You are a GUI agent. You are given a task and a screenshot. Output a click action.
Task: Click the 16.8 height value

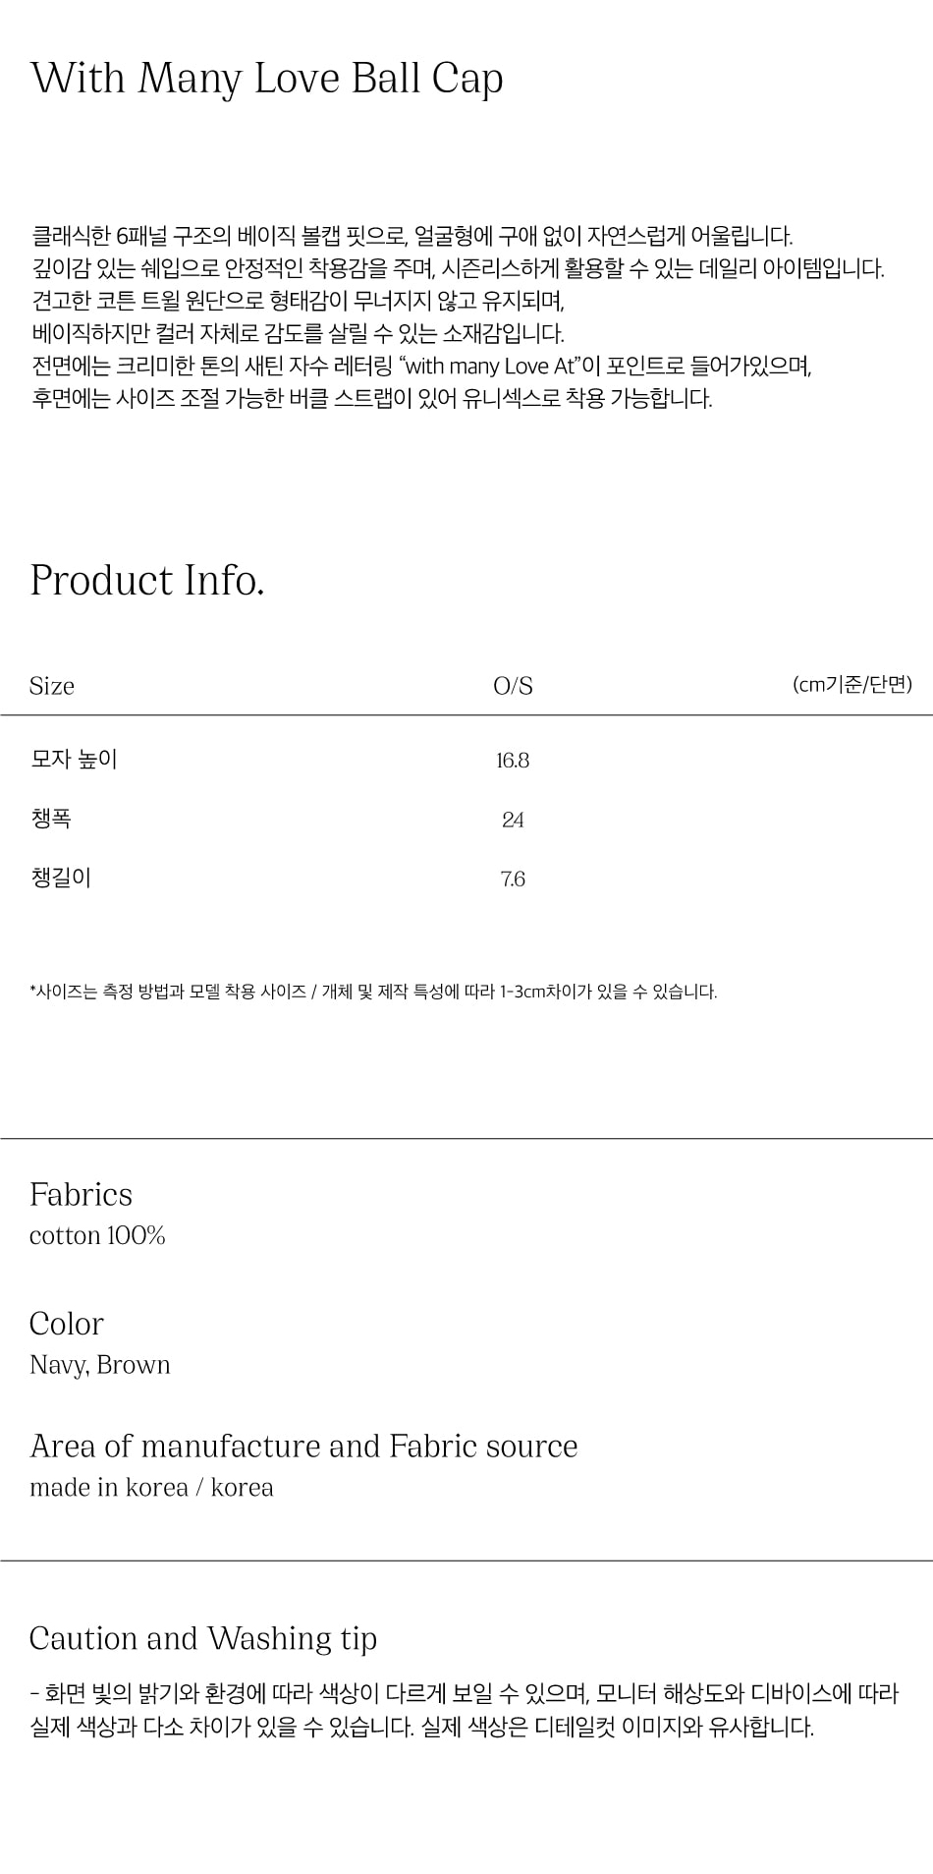pos(513,761)
